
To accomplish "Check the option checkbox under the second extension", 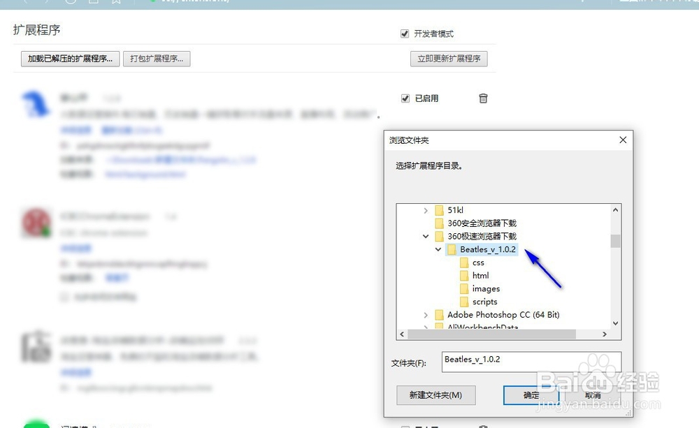I will coord(64,296).
